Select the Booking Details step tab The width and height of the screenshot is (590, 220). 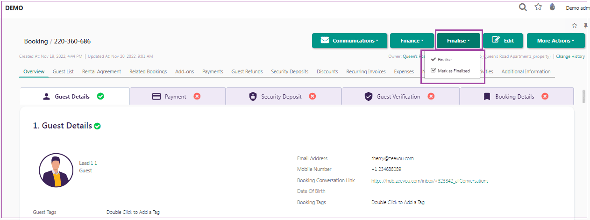click(517, 96)
